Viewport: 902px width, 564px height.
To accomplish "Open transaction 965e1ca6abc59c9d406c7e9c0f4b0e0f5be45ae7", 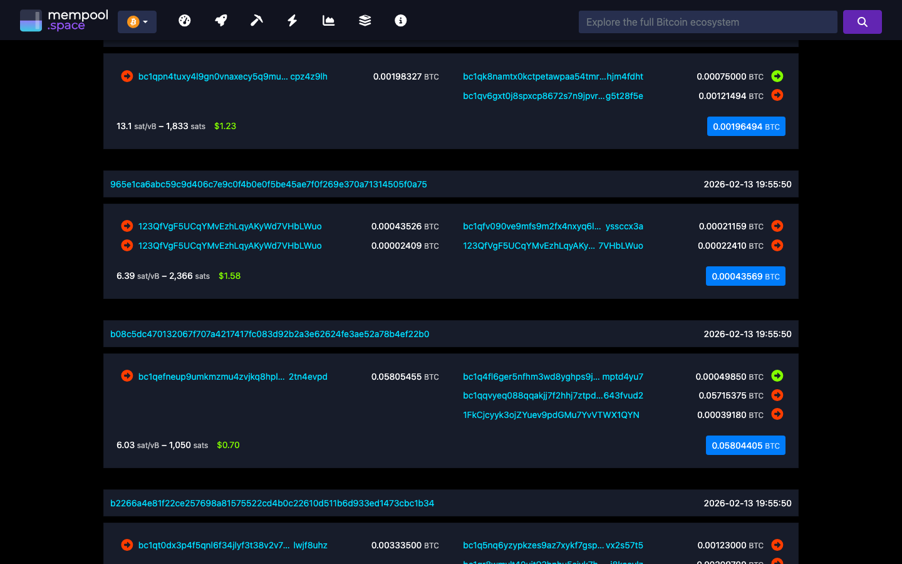I will coord(269,184).
